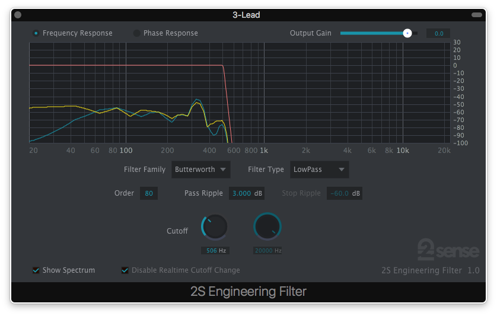Click the '3-Lead' window title
The width and height of the screenshot is (497, 316).
point(246,15)
